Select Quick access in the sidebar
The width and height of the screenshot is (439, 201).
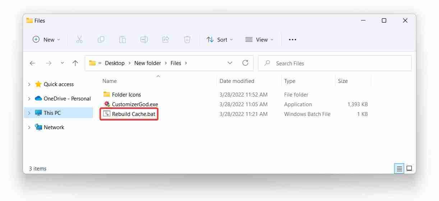click(59, 84)
